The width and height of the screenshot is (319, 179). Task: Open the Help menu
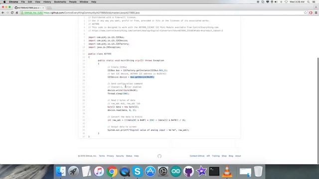click(94, 2)
